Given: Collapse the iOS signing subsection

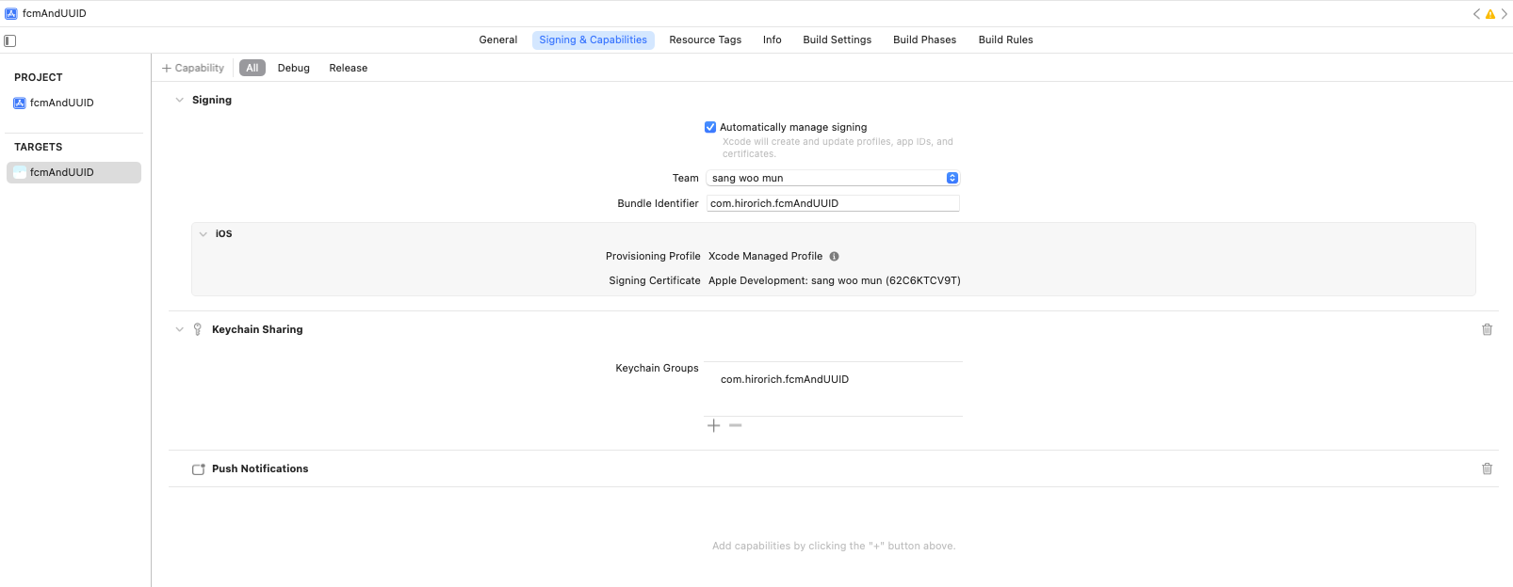Looking at the screenshot, I should (203, 234).
